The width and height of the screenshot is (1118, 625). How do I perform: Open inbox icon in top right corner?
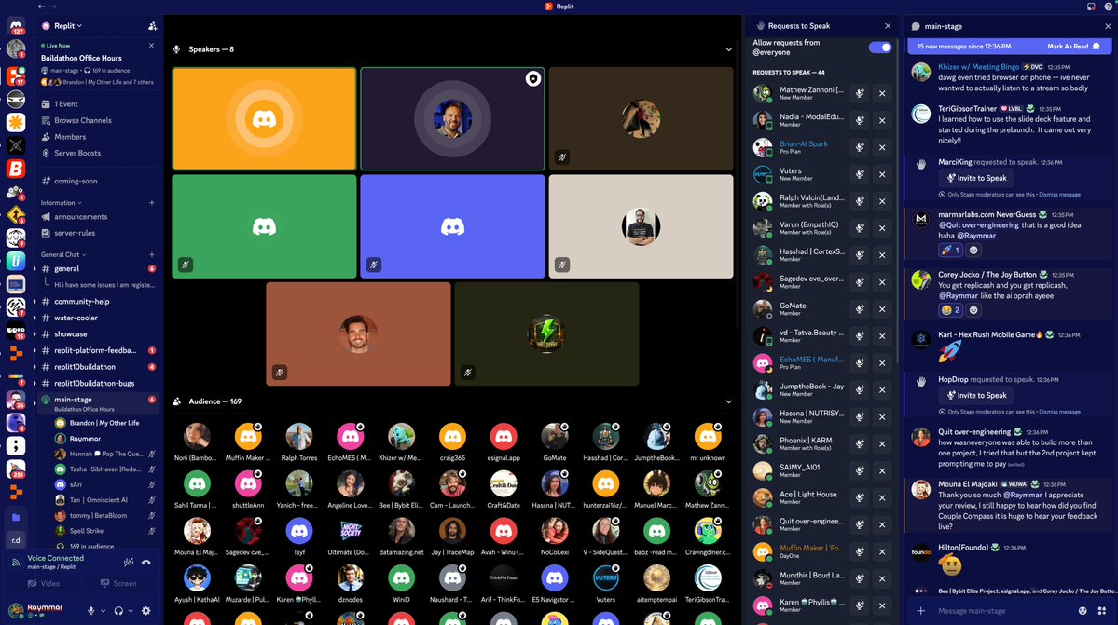(1091, 7)
